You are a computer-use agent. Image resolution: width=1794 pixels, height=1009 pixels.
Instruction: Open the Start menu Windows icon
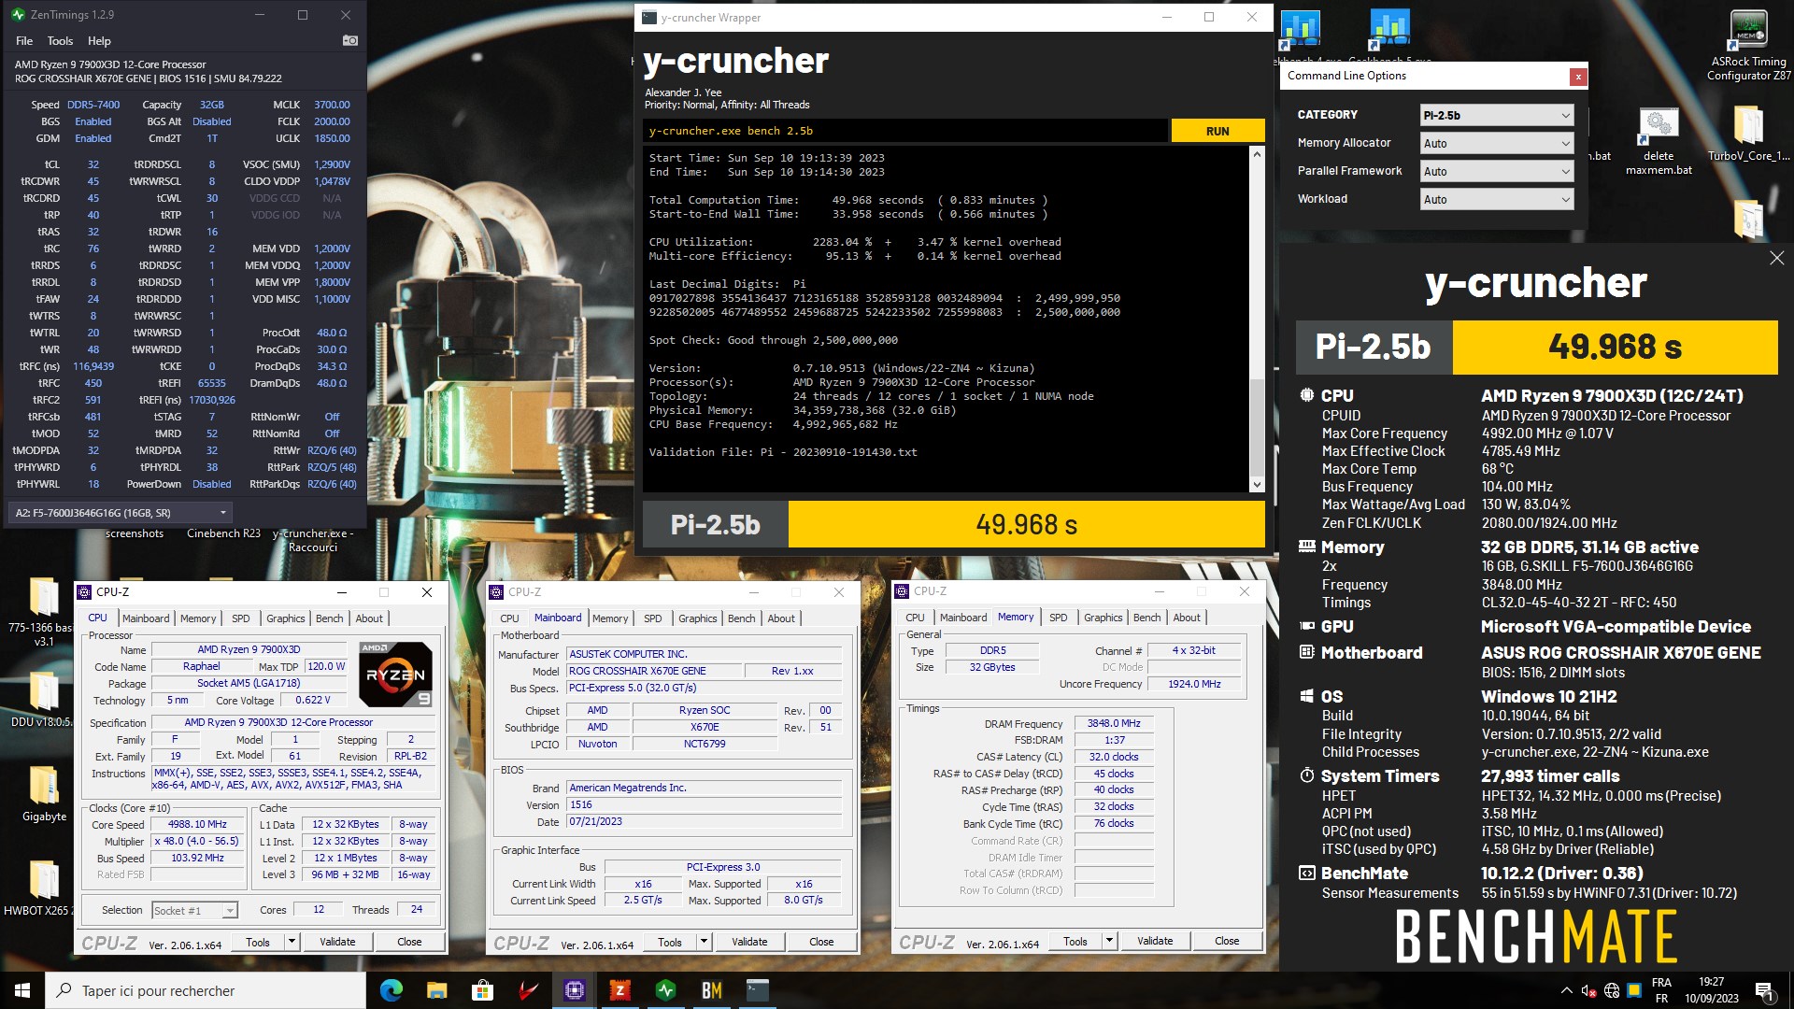[x=22, y=990]
